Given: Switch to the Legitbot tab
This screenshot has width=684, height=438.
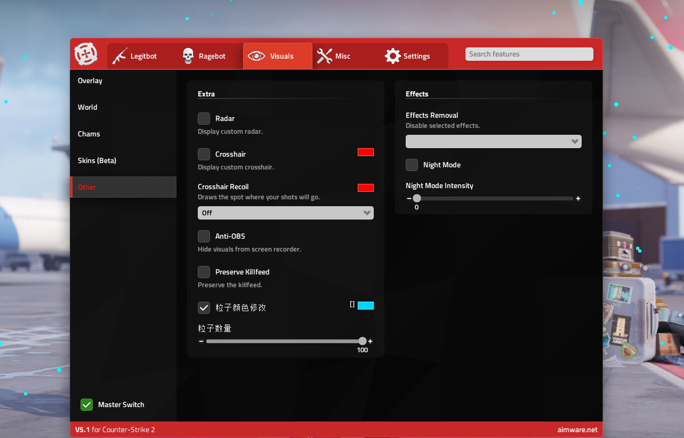Looking at the screenshot, I should [x=141, y=56].
